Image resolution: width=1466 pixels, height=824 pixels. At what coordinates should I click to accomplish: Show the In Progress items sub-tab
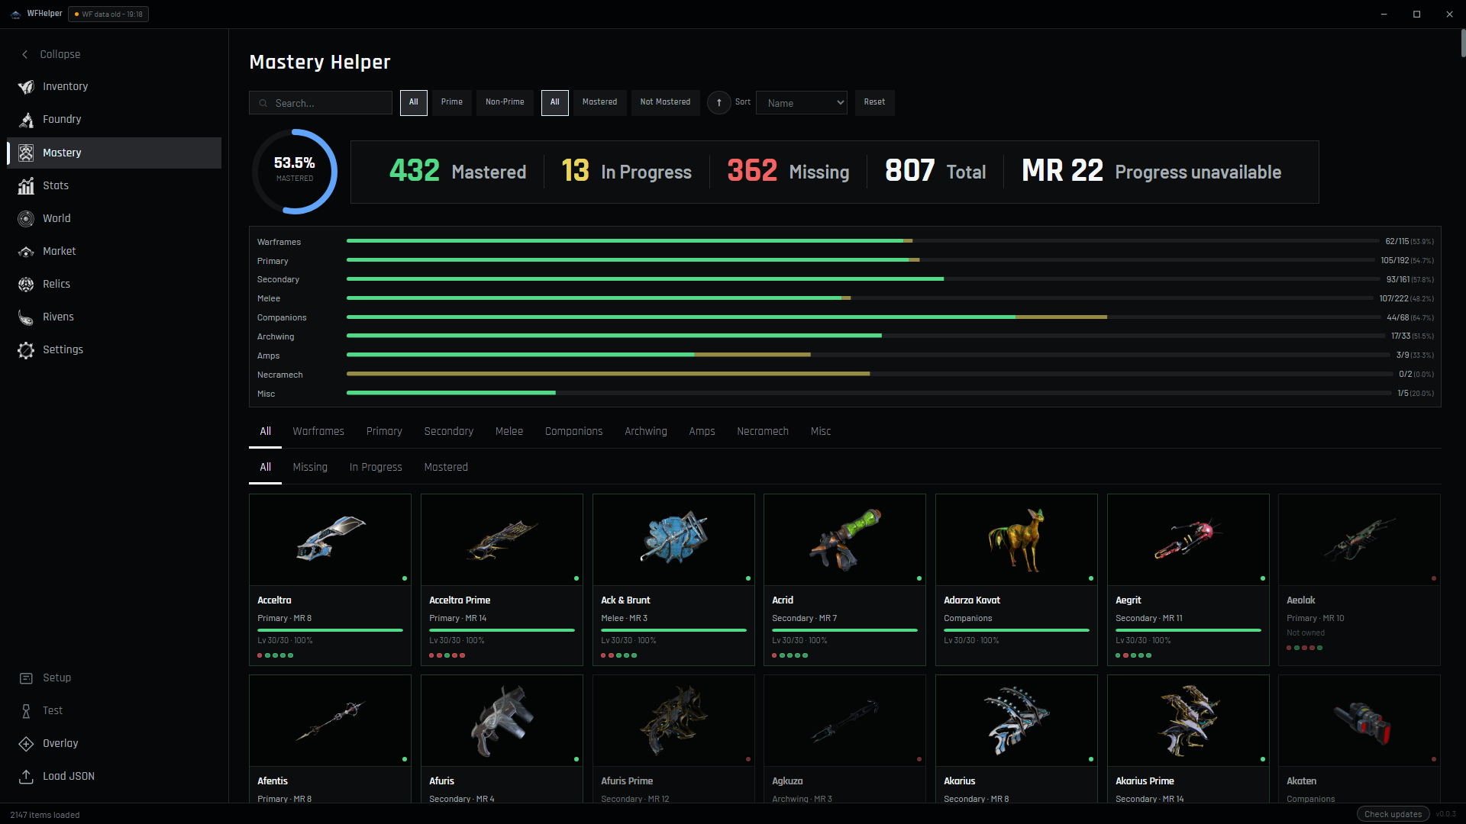(x=376, y=467)
